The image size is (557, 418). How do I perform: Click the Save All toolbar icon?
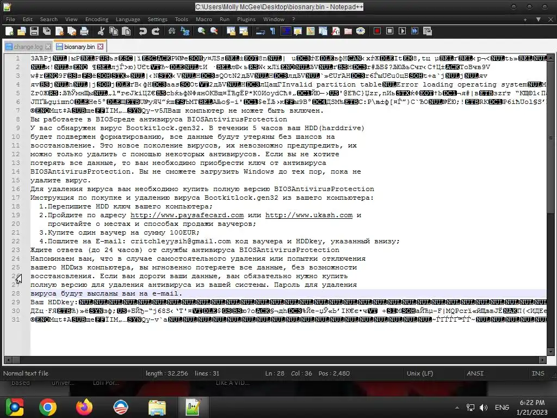pos(47,31)
